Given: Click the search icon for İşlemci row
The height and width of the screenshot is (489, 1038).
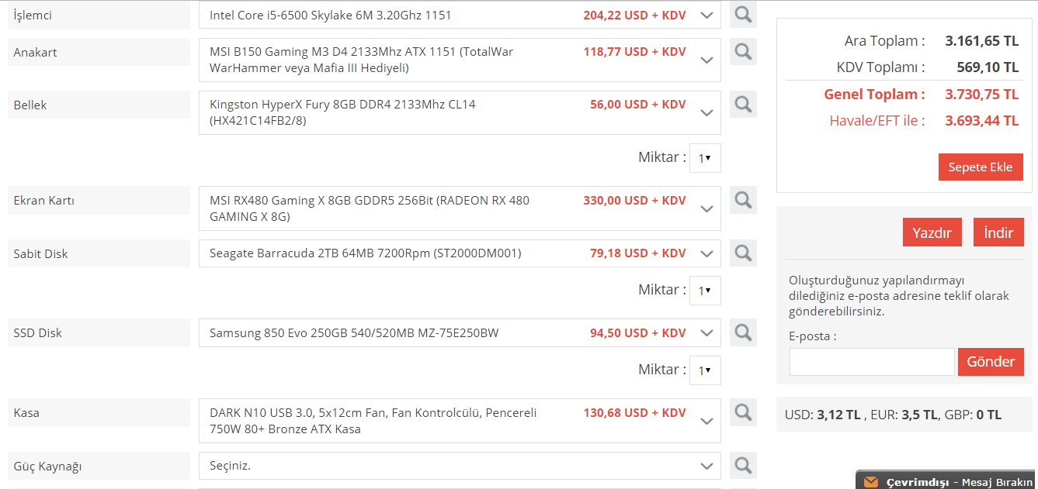Looking at the screenshot, I should click(743, 15).
